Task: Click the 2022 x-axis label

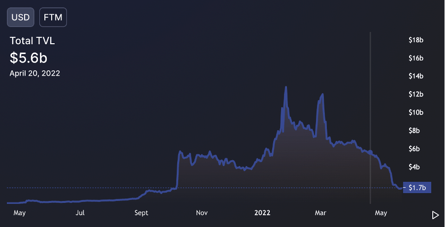Action: point(262,213)
